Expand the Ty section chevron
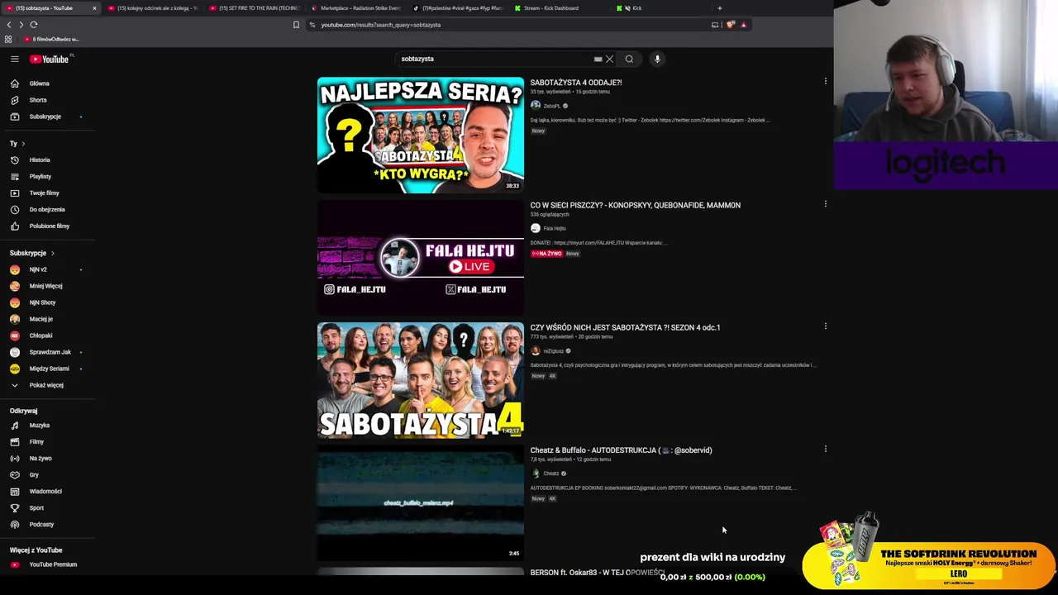 (x=23, y=144)
